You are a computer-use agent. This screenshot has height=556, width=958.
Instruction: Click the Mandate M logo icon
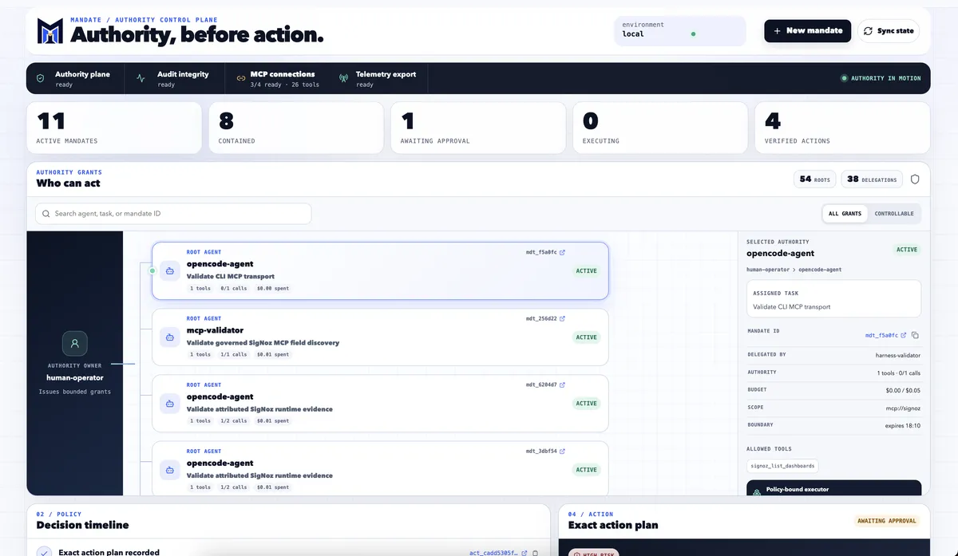49,31
